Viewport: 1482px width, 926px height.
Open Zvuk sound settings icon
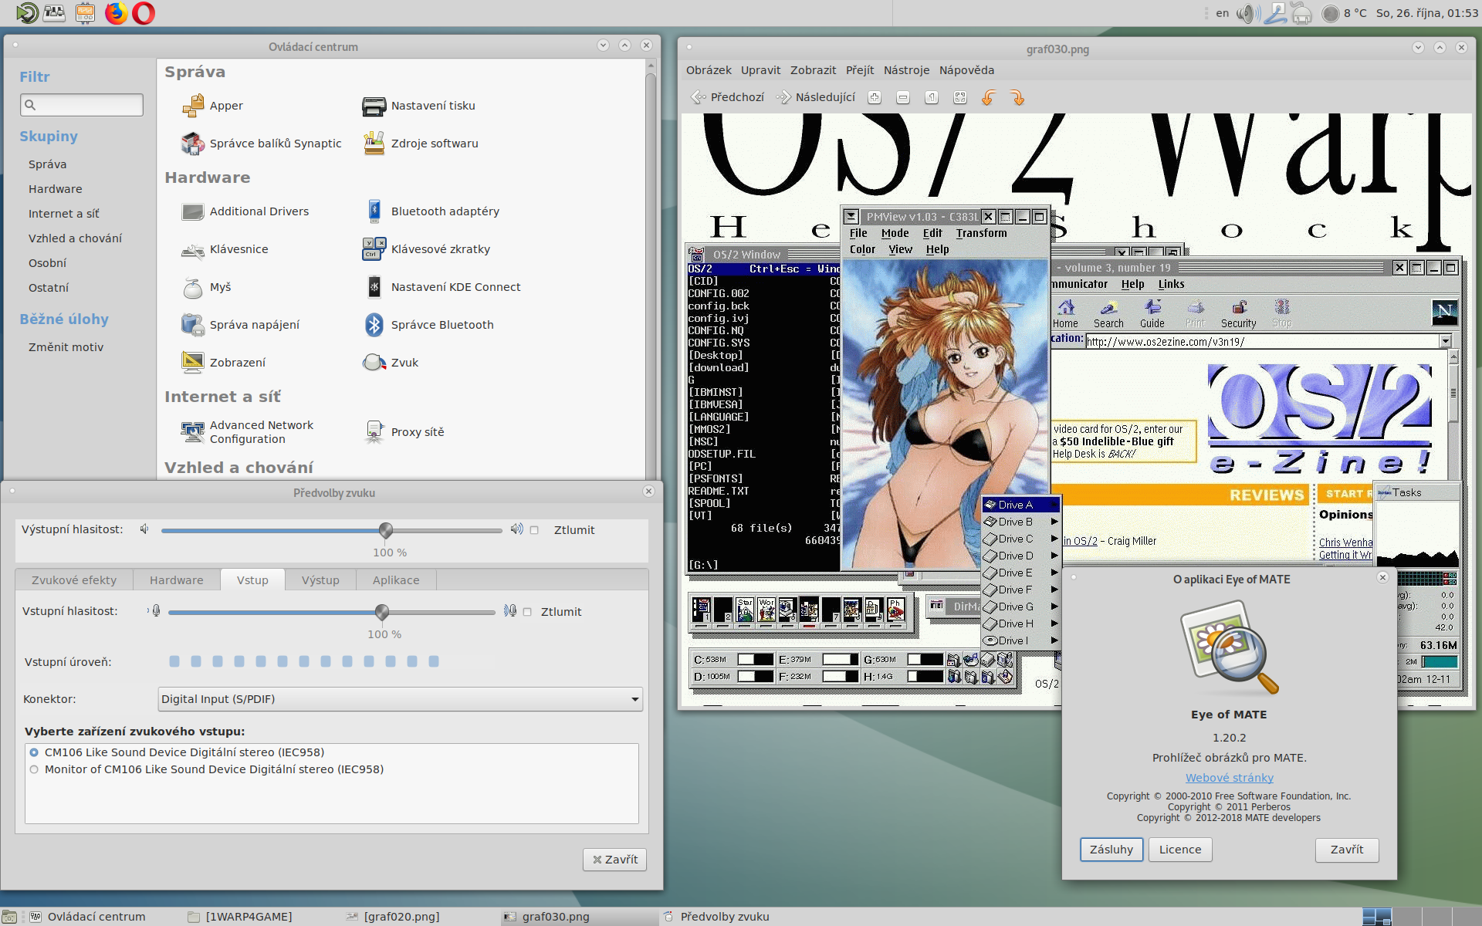pos(375,363)
